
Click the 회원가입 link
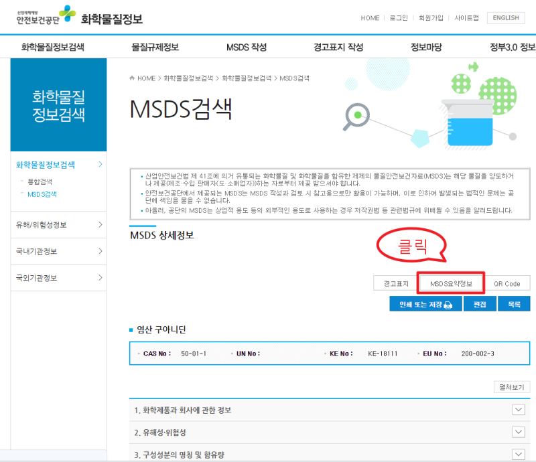pyautogui.click(x=431, y=18)
